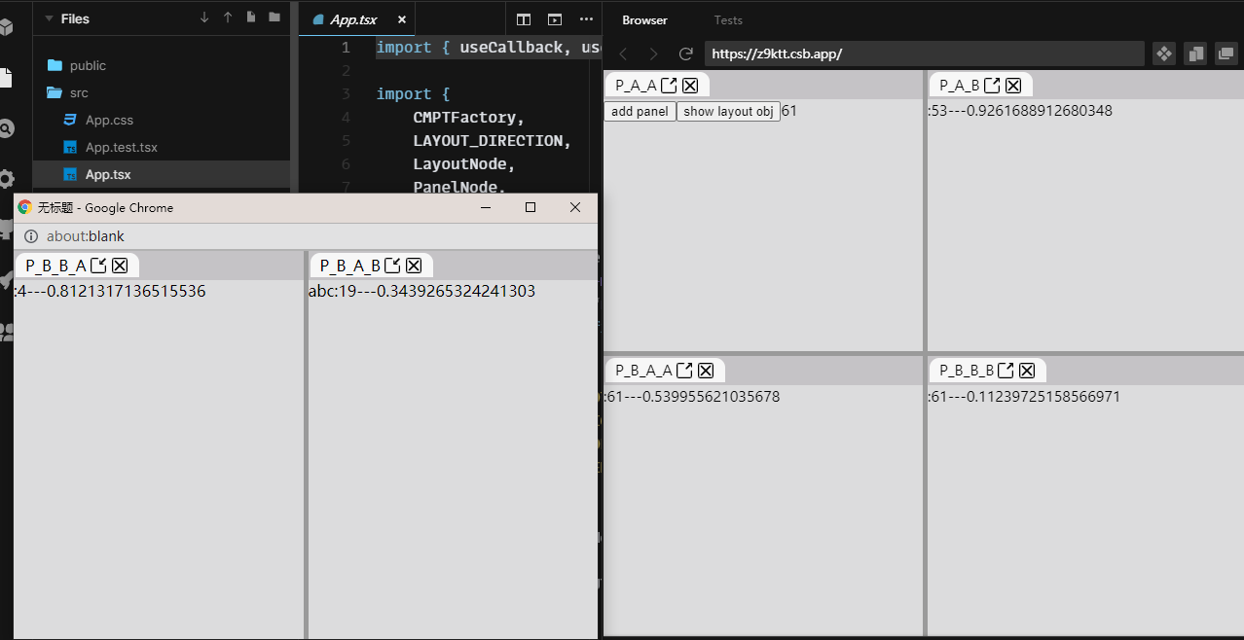
Task: Refresh the preview browser
Action: [685, 53]
